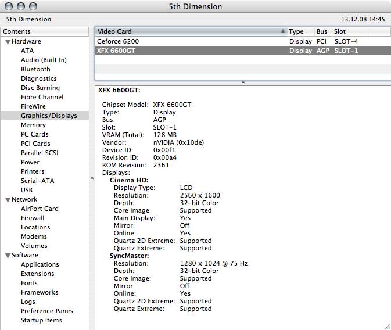Open Startup Items in sidebar
The height and width of the screenshot is (330, 391).
[x=41, y=321]
